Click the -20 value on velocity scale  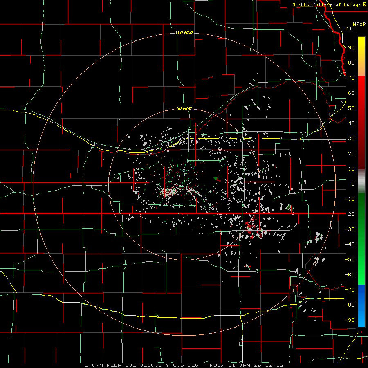(x=350, y=214)
